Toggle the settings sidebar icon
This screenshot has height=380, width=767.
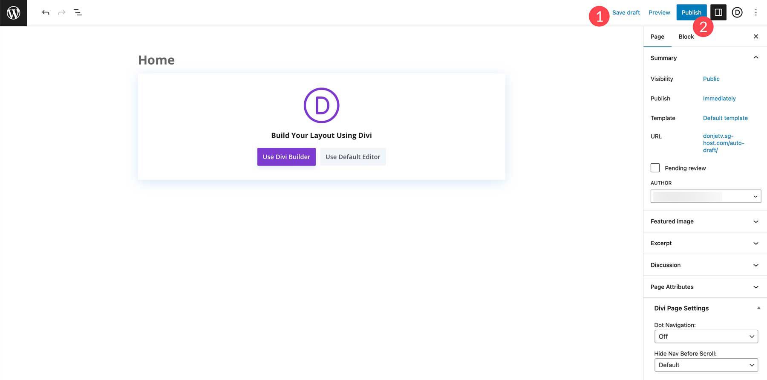tap(718, 12)
